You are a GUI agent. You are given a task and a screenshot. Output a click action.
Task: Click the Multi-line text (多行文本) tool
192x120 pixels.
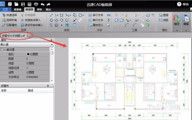point(96,15)
